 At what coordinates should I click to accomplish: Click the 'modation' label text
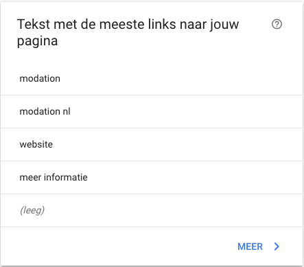click(40, 78)
